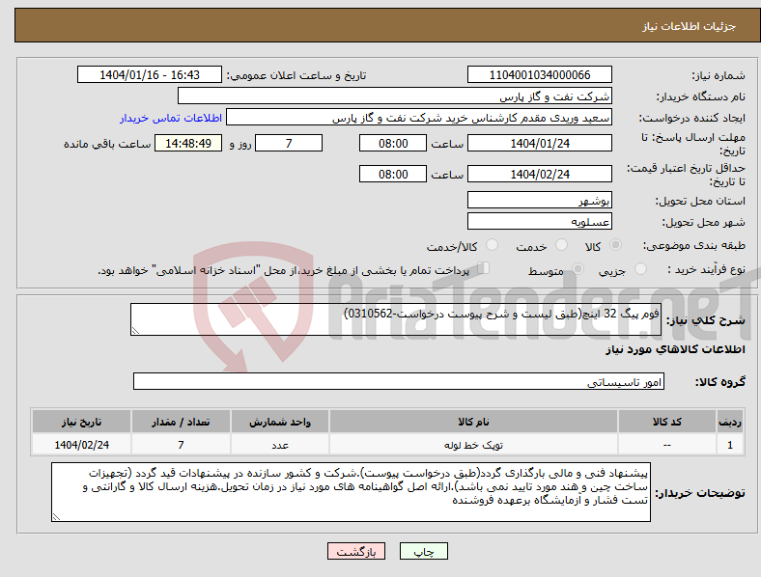The width and height of the screenshot is (761, 577).
Task: Click the city field عسلویه
Action: point(540,222)
